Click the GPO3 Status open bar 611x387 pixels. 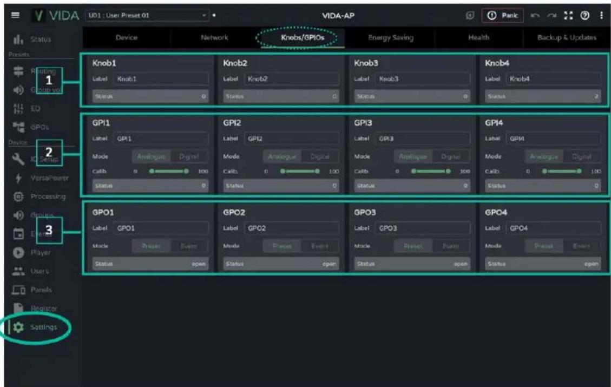(412, 264)
